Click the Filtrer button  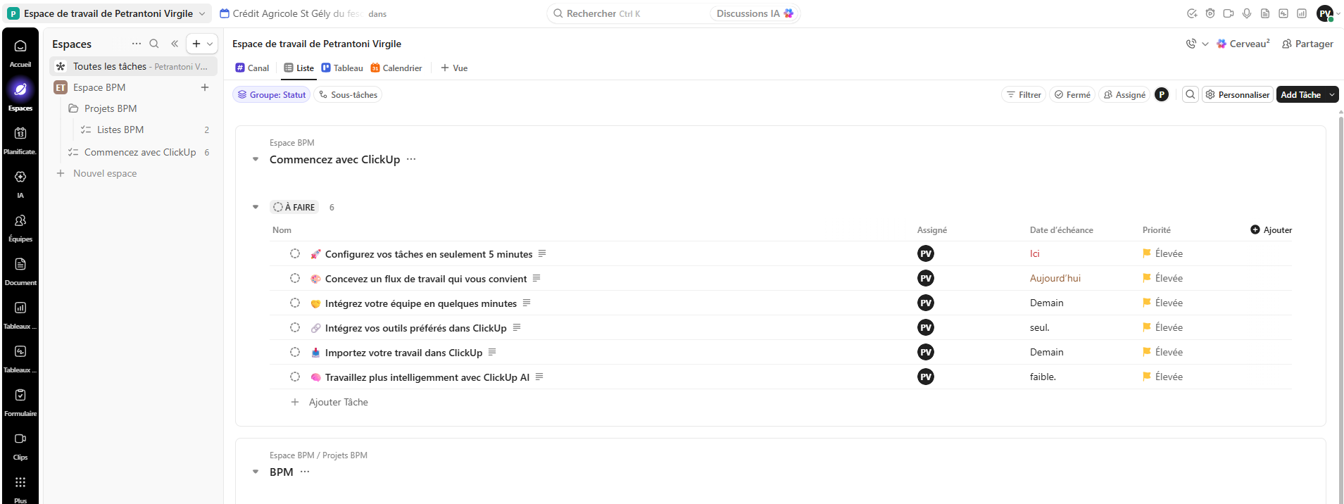pos(1024,94)
